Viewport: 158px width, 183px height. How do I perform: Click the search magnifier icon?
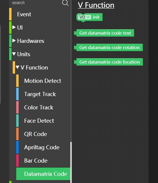coord(65,3)
